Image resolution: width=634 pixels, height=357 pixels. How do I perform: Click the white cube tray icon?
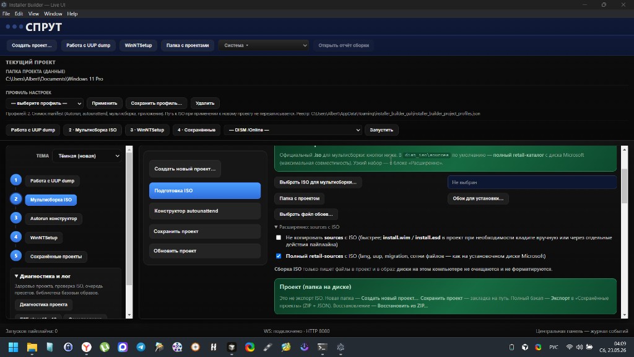pyautogui.click(x=525, y=347)
